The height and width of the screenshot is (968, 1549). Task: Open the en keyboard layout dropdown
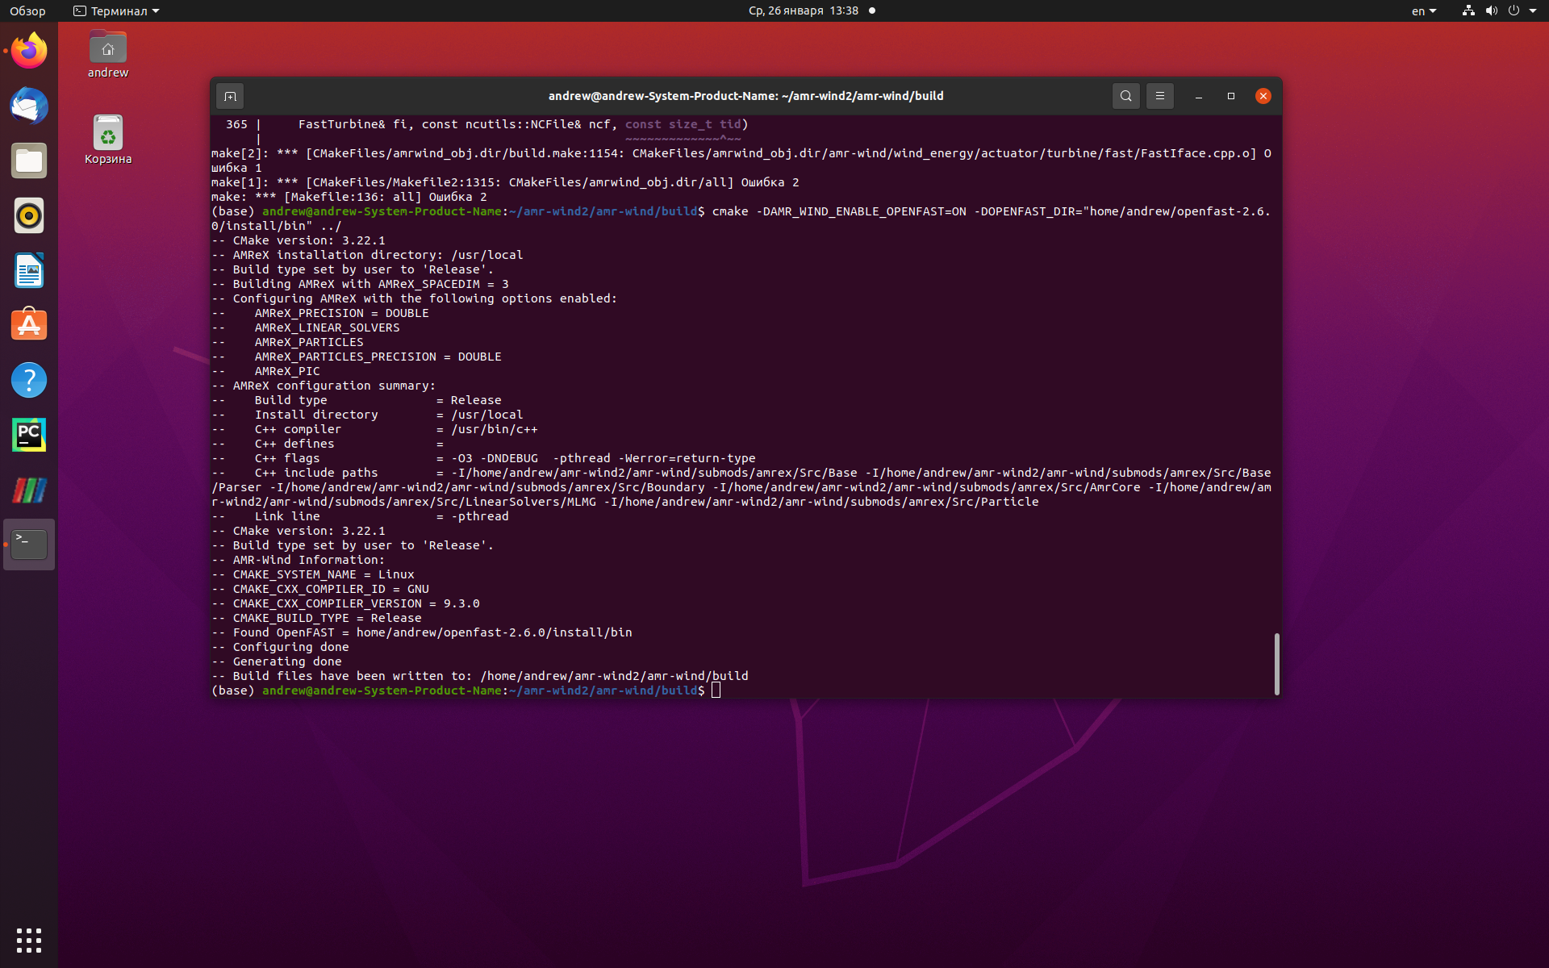(1423, 10)
